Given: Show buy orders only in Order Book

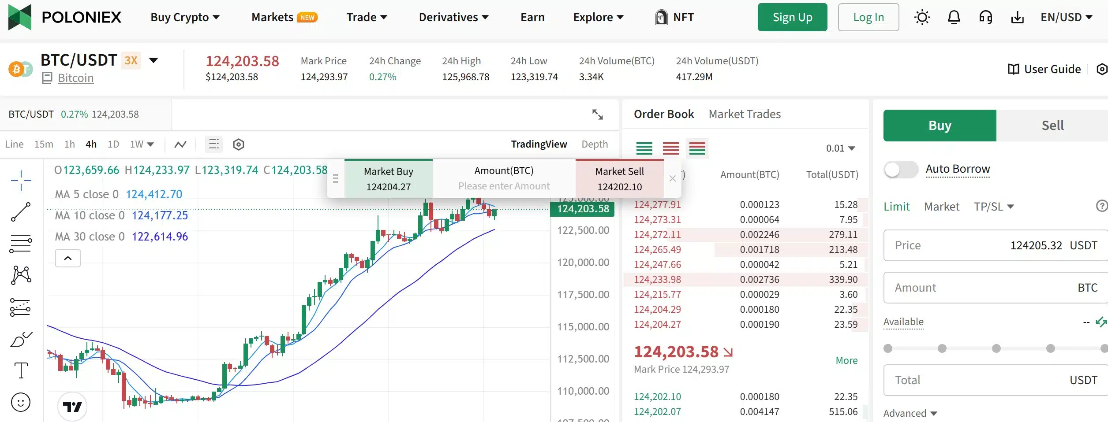Looking at the screenshot, I should click(644, 148).
